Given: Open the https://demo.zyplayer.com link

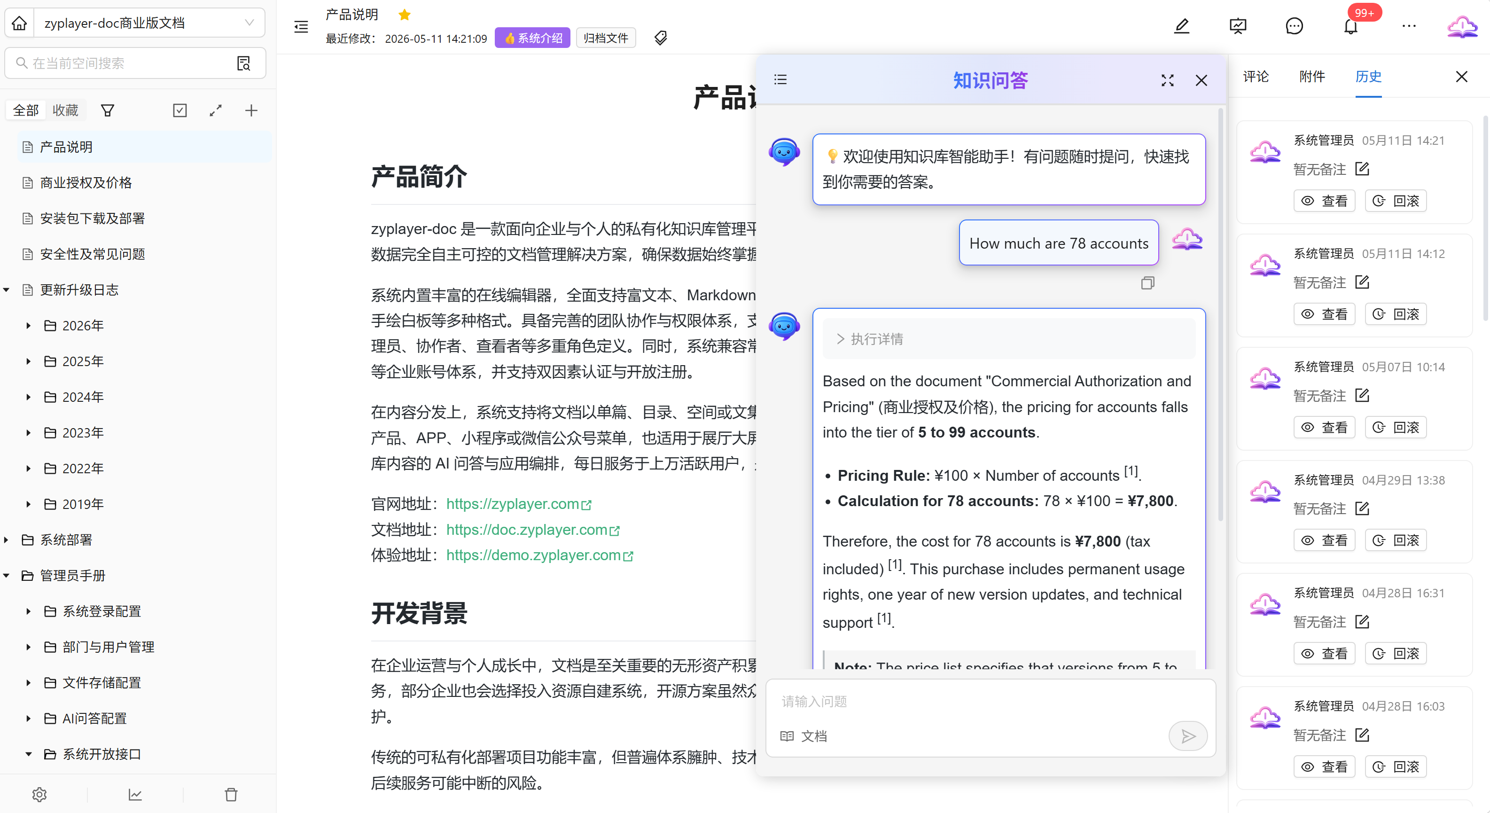Looking at the screenshot, I should click(x=540, y=555).
